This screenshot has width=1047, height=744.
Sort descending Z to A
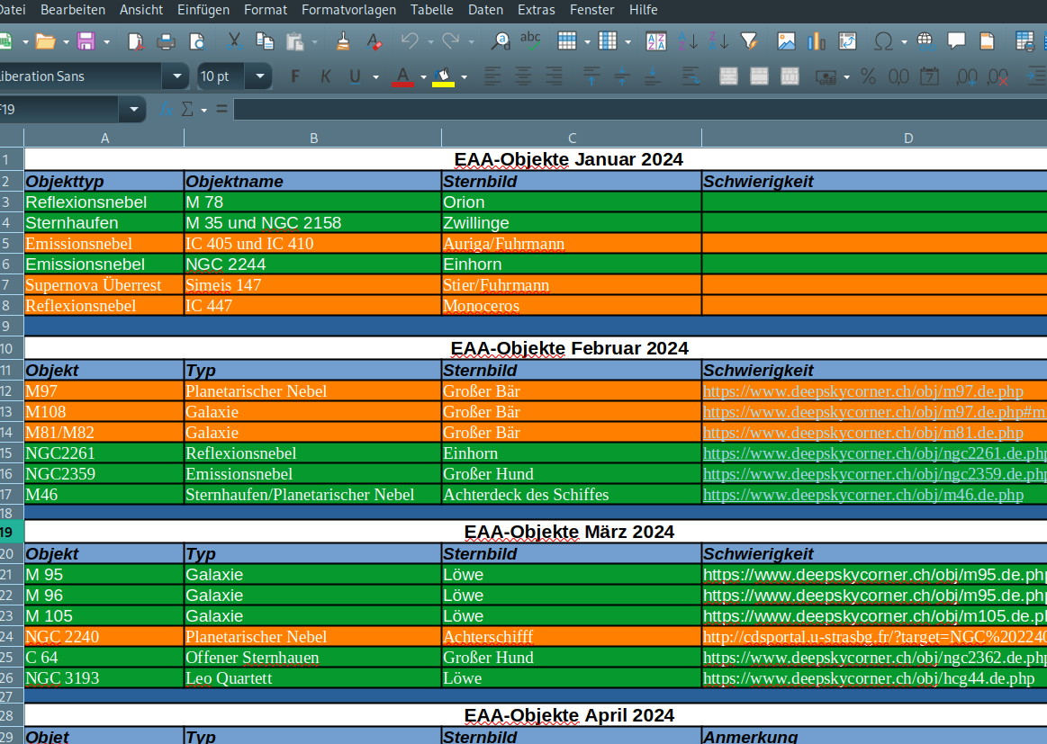point(718,42)
